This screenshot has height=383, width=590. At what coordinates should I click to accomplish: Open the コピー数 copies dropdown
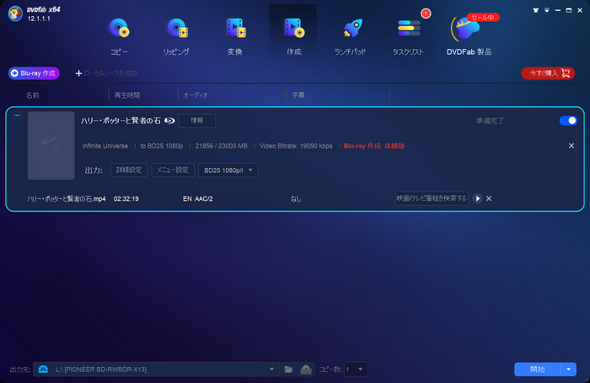click(356, 370)
